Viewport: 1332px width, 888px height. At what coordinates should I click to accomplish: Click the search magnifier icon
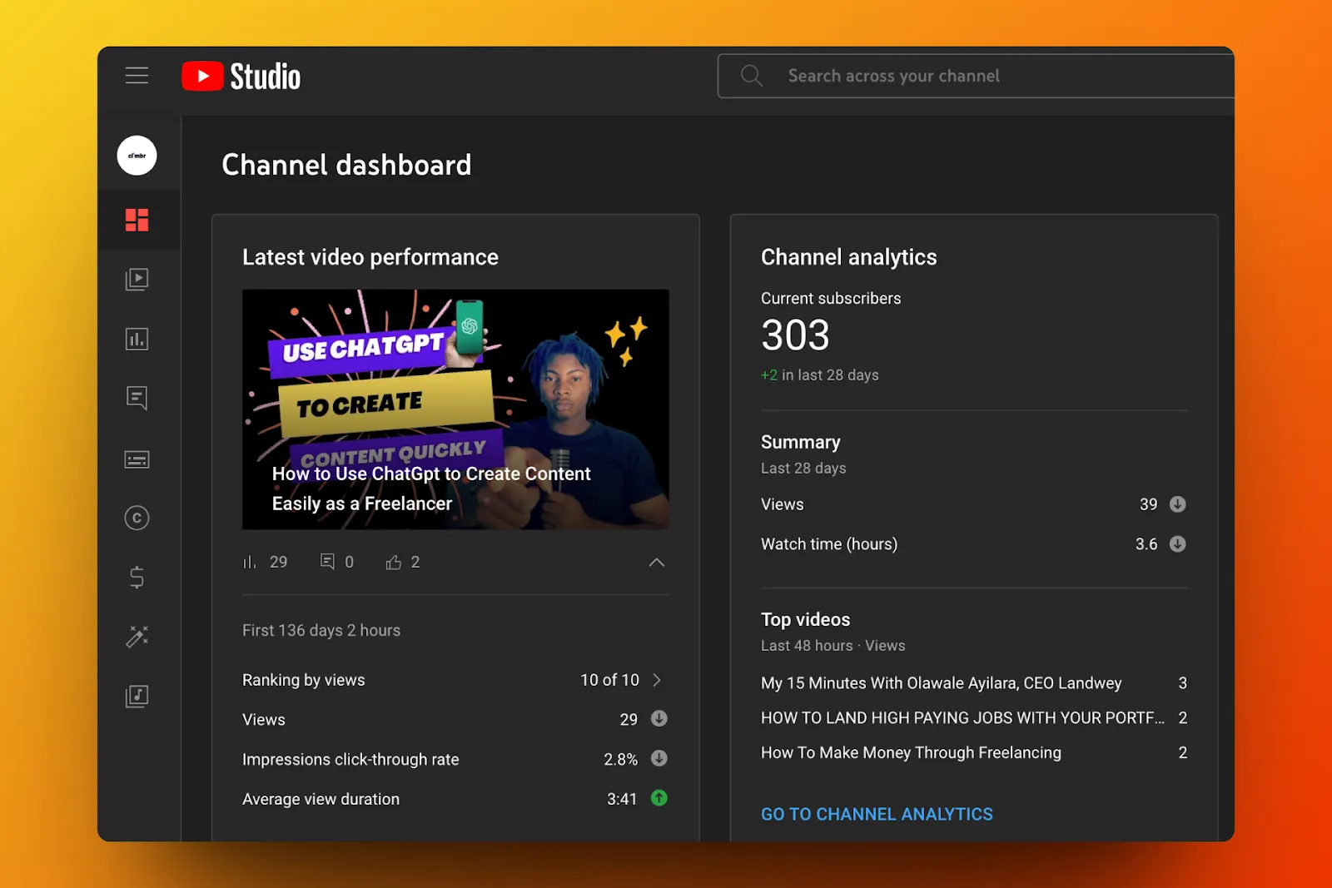click(x=751, y=76)
